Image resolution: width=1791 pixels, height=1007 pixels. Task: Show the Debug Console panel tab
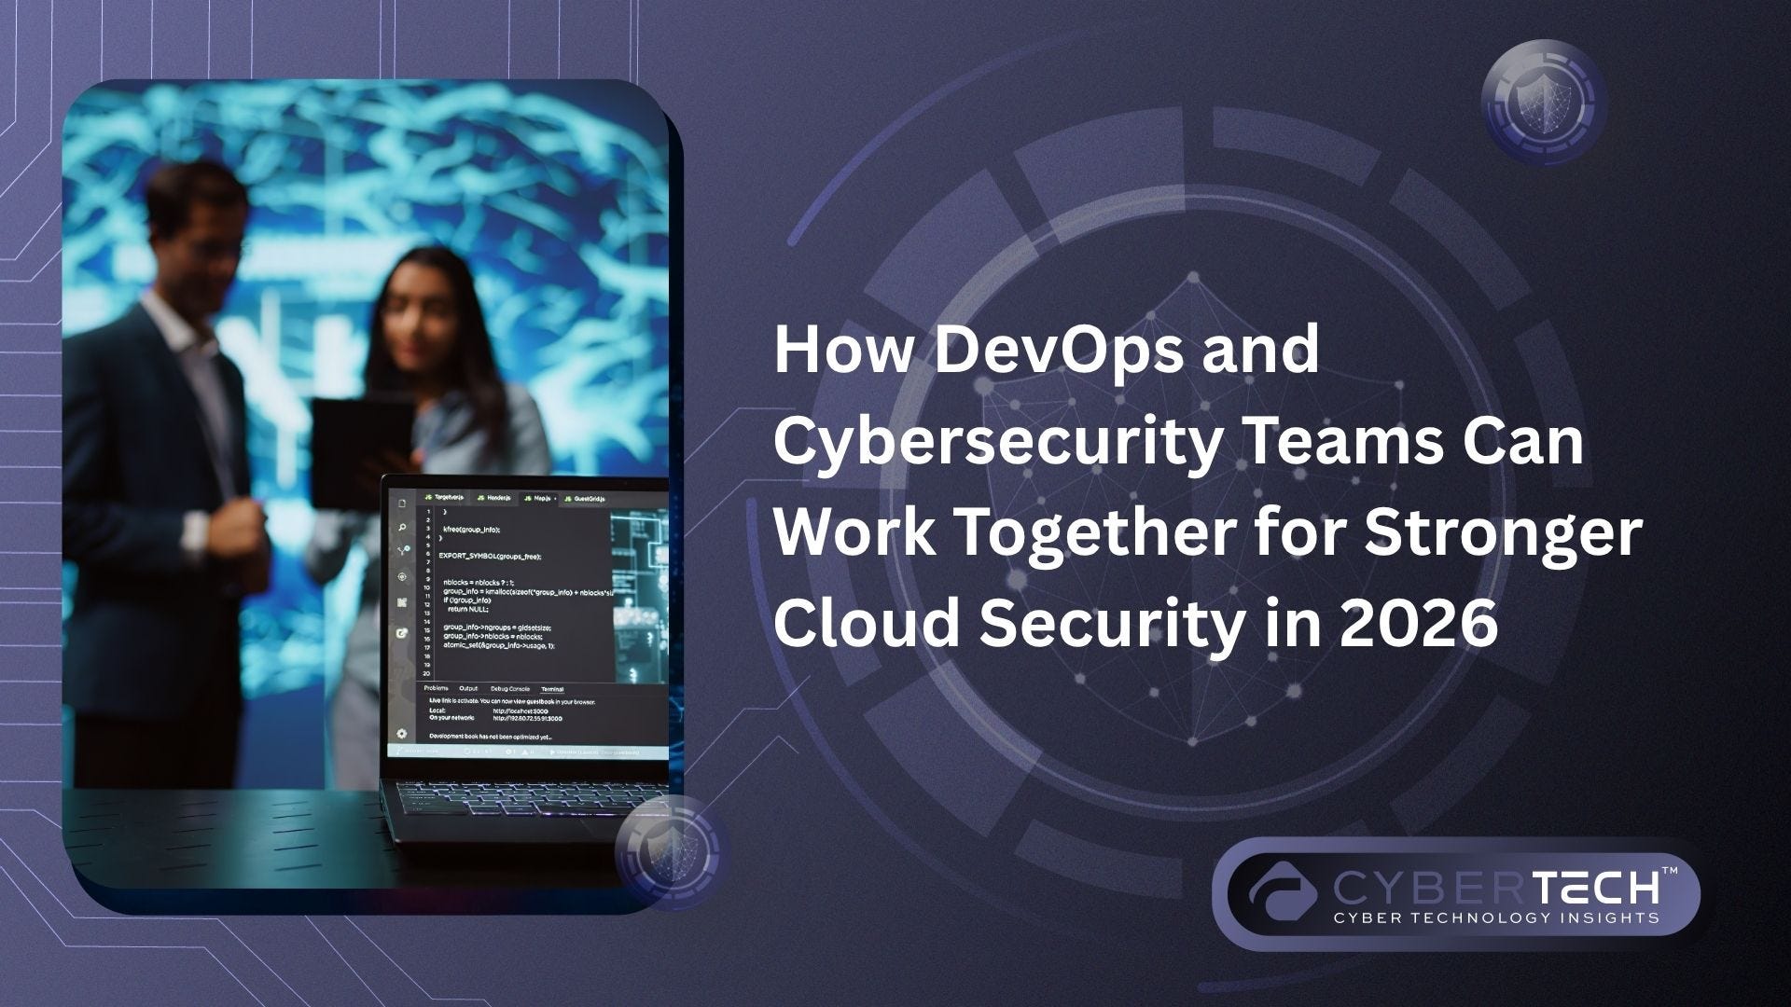click(510, 688)
